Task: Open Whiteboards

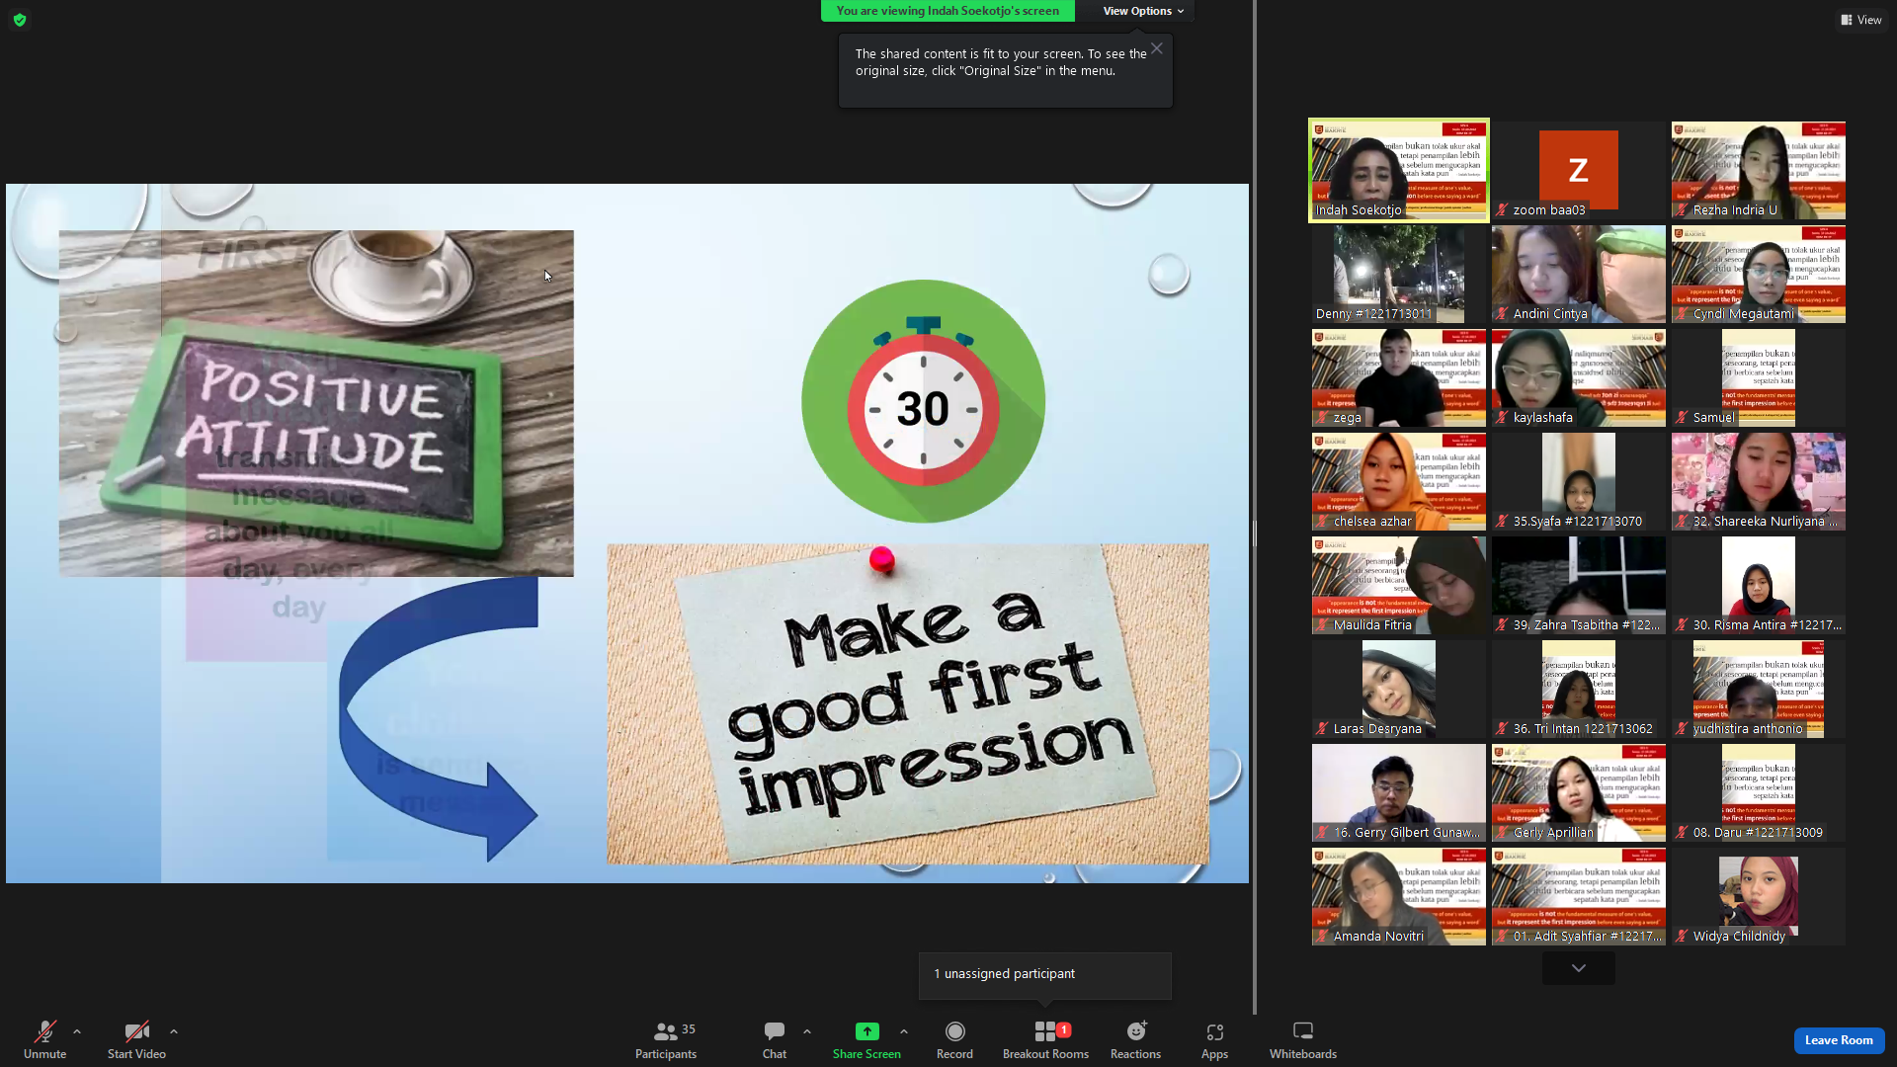Action: 1303,1039
